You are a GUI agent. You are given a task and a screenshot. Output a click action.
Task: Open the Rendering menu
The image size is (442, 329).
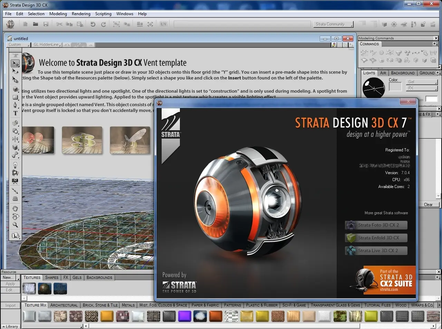click(x=81, y=14)
